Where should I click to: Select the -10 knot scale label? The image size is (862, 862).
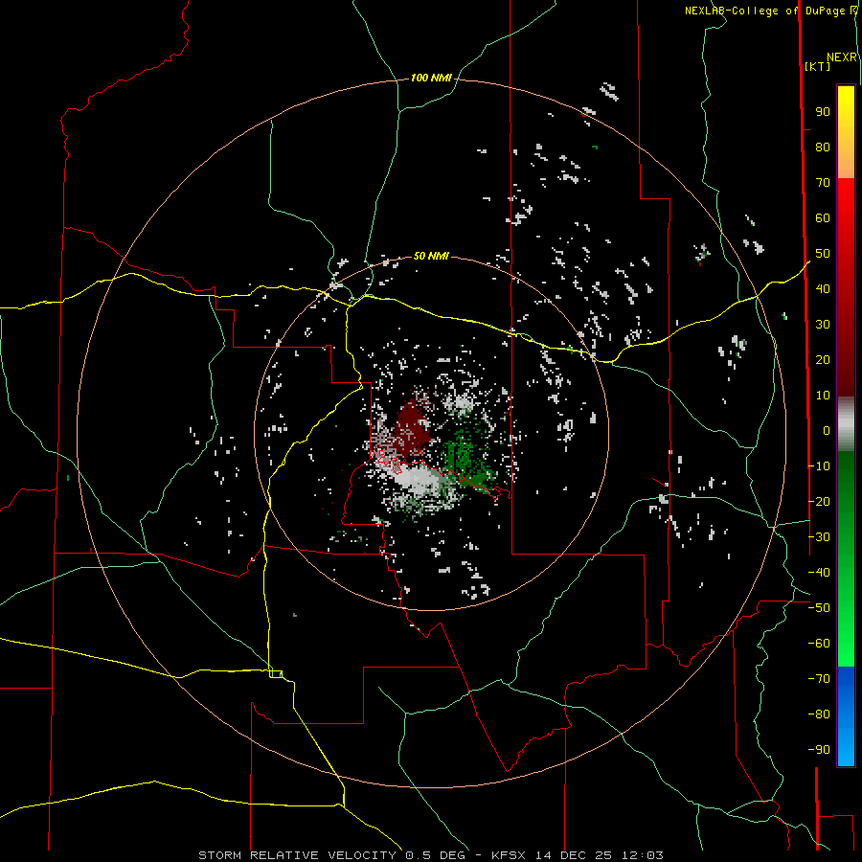819,466
